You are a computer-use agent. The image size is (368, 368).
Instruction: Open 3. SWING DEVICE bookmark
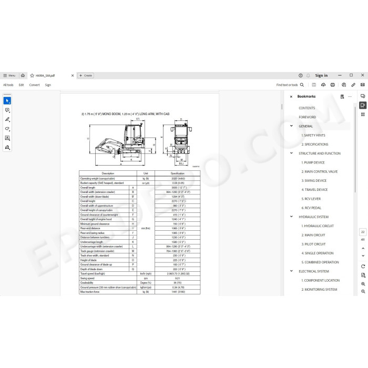(314, 181)
